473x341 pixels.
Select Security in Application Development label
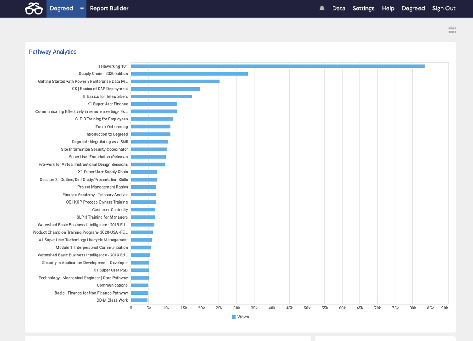[x=85, y=263]
